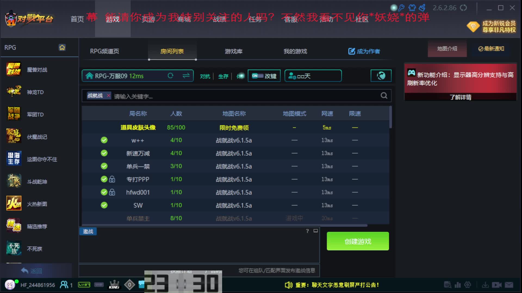Click 了解详情 on the banner
522x293 pixels.
click(460, 97)
